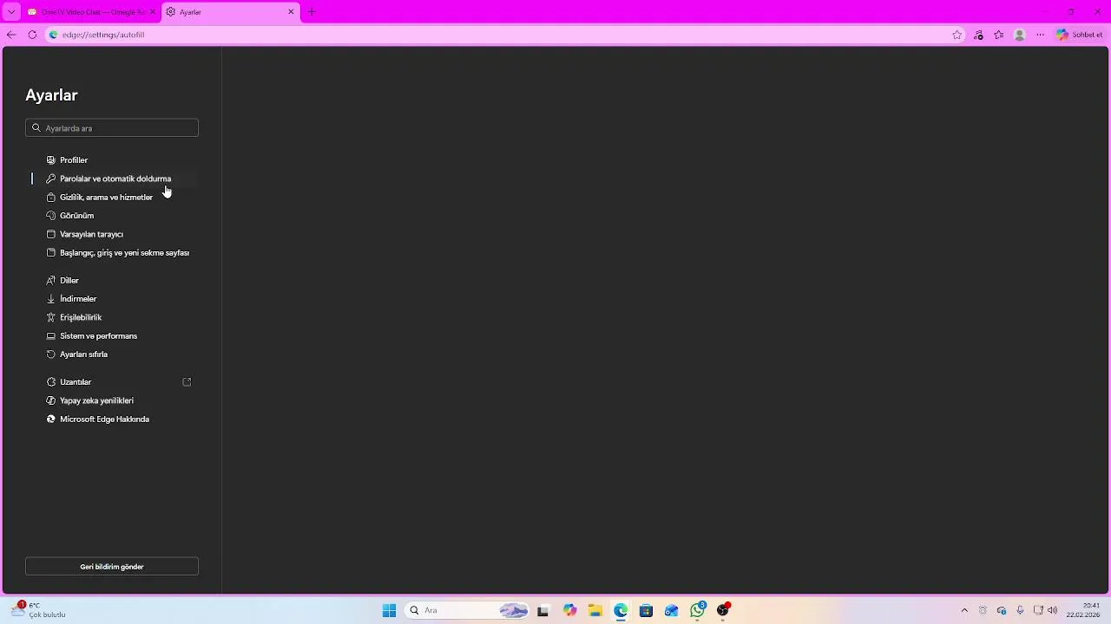The image size is (1111, 624).
Task: Open the clock and date 20:41
Action: point(1083,610)
